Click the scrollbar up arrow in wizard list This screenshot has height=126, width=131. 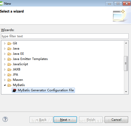[126, 43]
